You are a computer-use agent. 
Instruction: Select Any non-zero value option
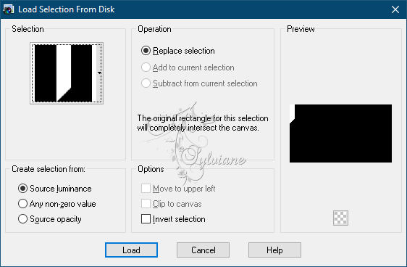click(22, 204)
